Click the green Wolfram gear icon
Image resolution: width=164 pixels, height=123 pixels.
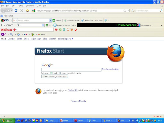[60, 30]
